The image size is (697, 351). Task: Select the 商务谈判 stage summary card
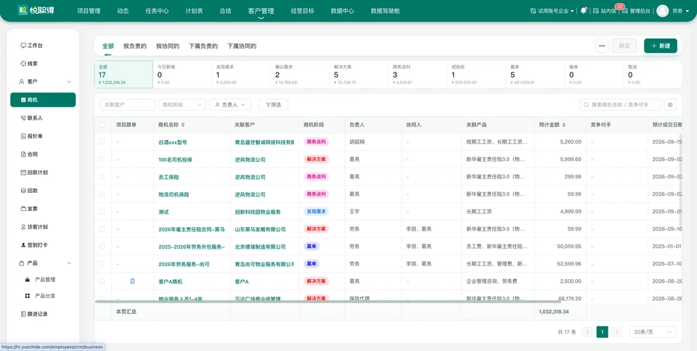[417, 75]
